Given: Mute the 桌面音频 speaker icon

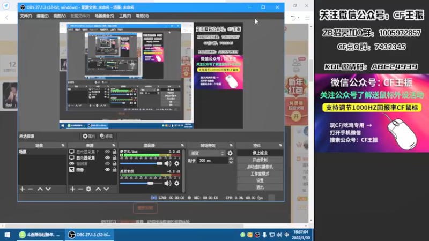Looking at the screenshot, I should (x=168, y=183).
